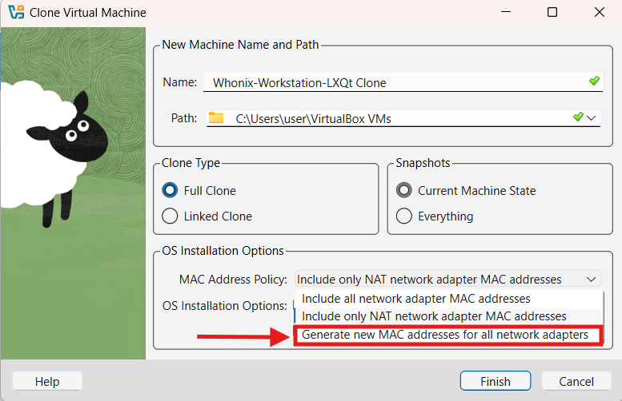This screenshot has width=622, height=401.
Task: Click the green checkmark in Name field
Action: coord(593,81)
